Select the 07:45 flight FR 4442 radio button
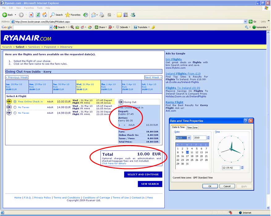271x216 pixels. pyautogui.click(x=15, y=102)
